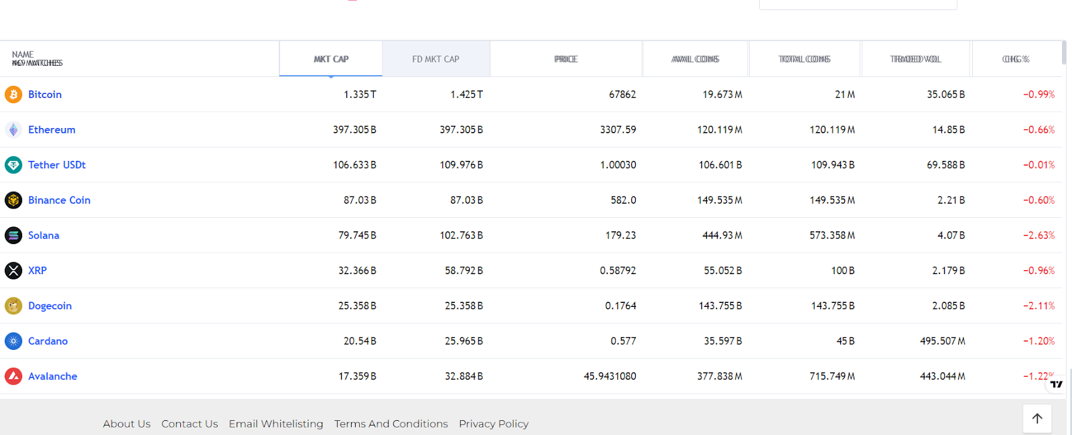Viewport: 1072px width, 435px height.
Task: Click Ethereum traded volume 14.85 B
Action: pos(949,130)
